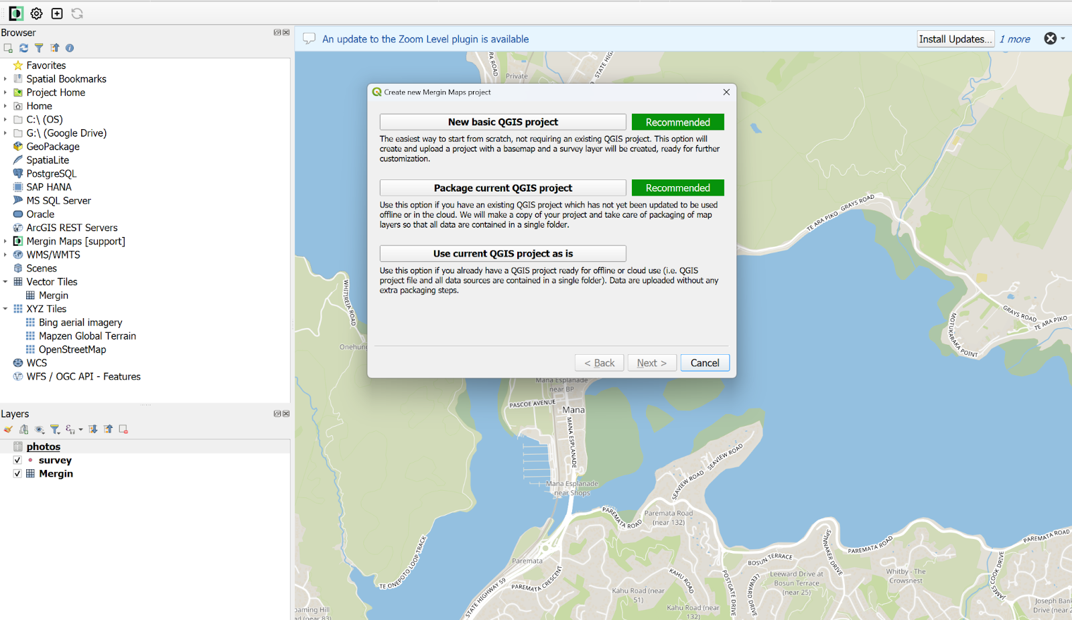Select Mapzen Global Terrain tile entry
The height and width of the screenshot is (620, 1072).
coord(87,336)
